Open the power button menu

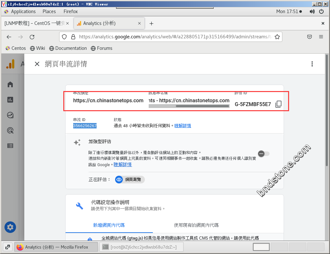tap(321, 12)
